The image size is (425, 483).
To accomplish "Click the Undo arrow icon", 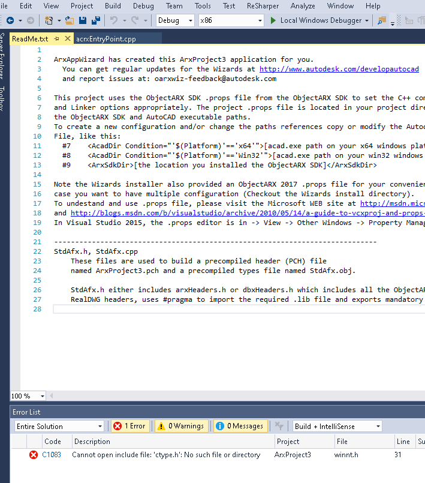I will coord(114,20).
